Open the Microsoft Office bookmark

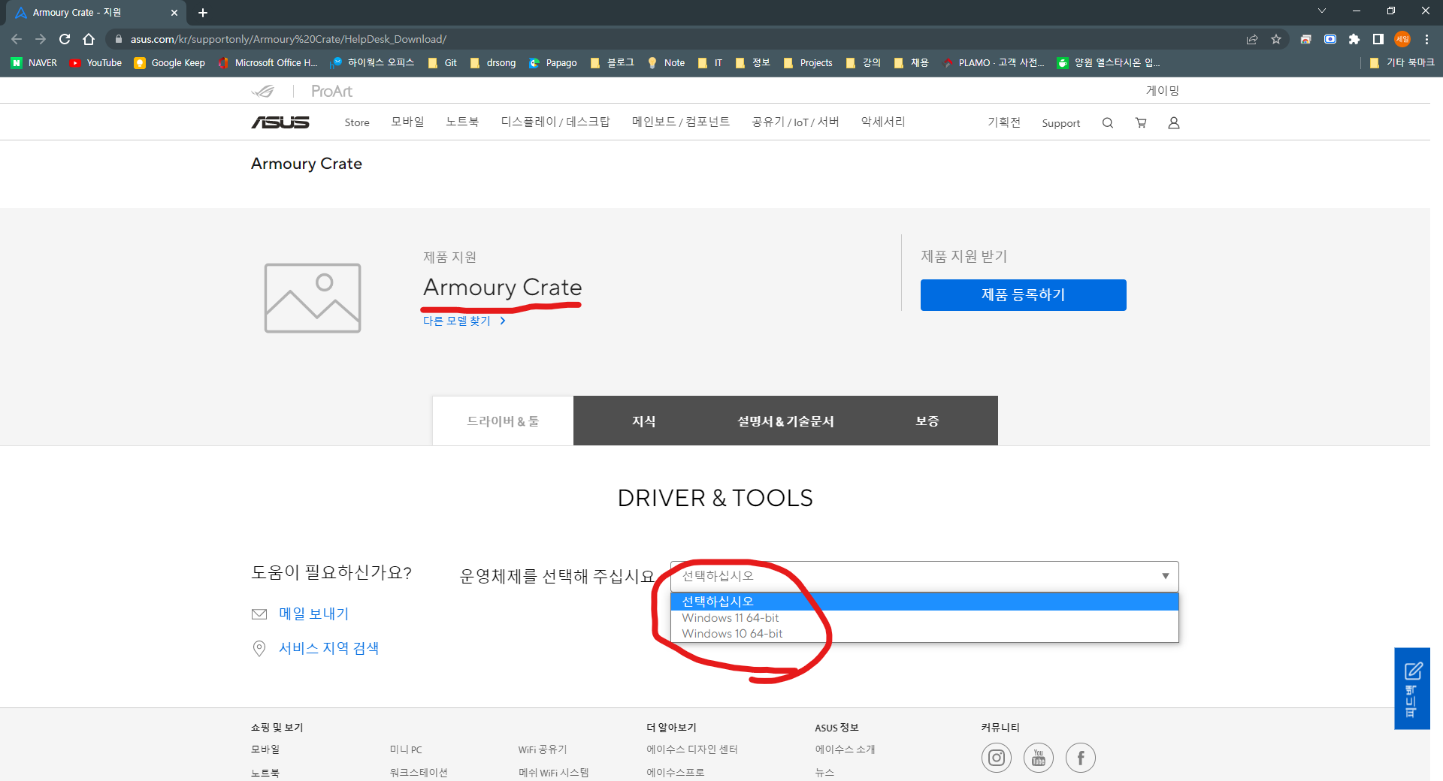pos(268,63)
